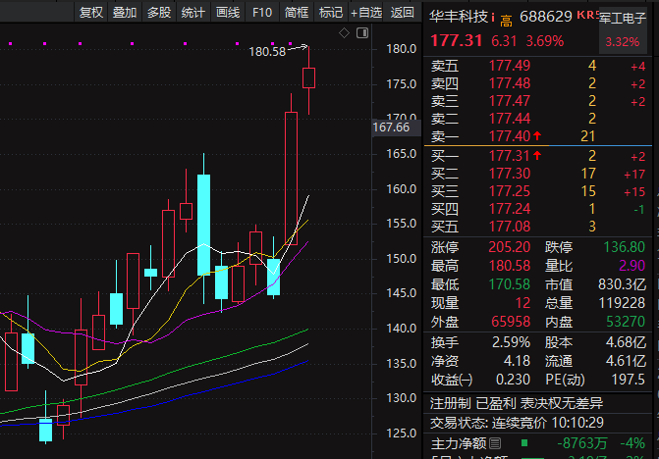Viewport: 659px width, 459px height.
Task: Click 流通 value 4.61亿
Action: 626,361
